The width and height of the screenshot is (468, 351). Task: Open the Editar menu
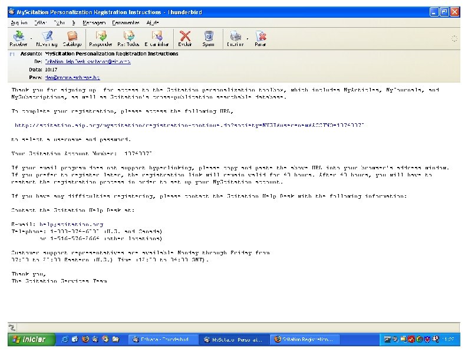[x=41, y=22]
